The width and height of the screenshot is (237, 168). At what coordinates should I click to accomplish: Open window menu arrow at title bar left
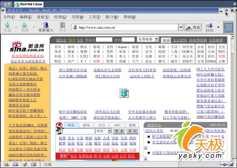(3, 11)
